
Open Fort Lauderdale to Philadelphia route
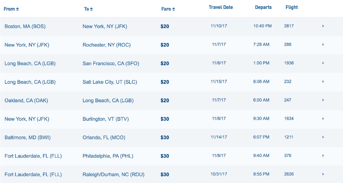coord(33,156)
